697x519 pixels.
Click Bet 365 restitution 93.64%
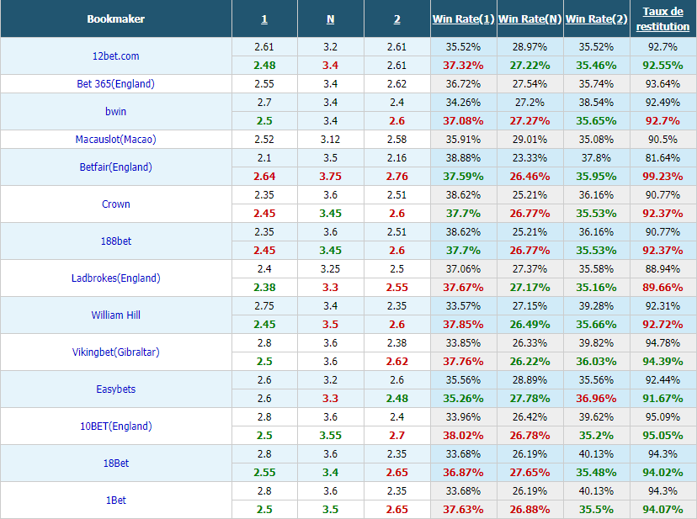click(662, 83)
